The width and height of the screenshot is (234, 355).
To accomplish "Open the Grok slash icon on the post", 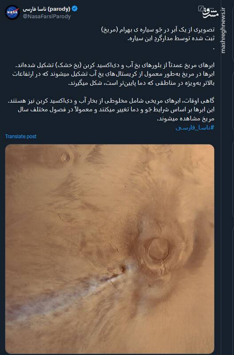I will point(201,8).
